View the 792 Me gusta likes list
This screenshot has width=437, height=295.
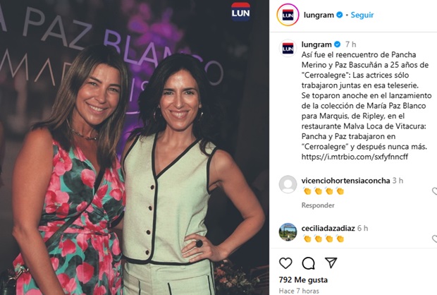coord(303,280)
